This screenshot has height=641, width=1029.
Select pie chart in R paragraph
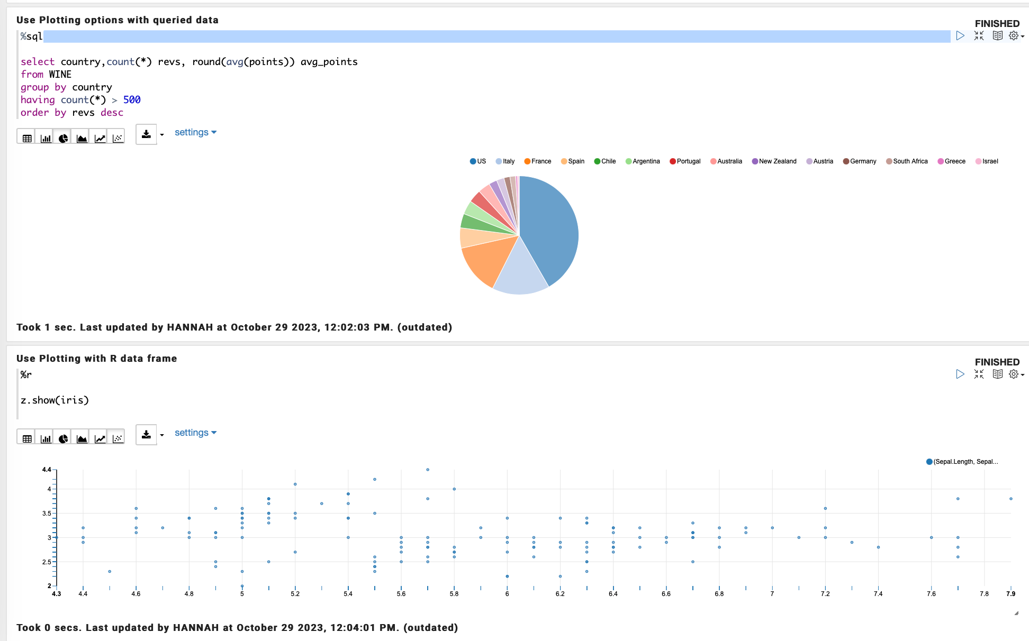[x=64, y=438]
